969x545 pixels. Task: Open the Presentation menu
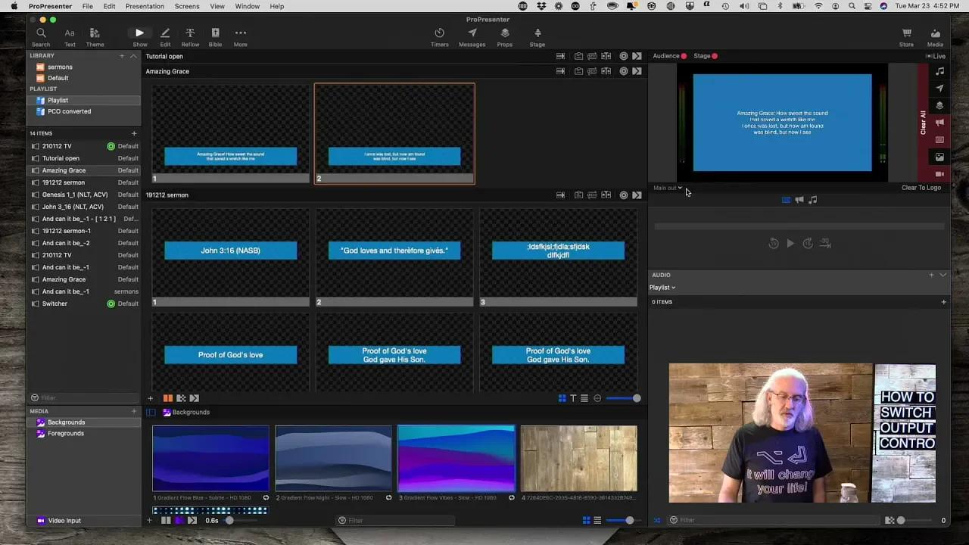point(145,6)
